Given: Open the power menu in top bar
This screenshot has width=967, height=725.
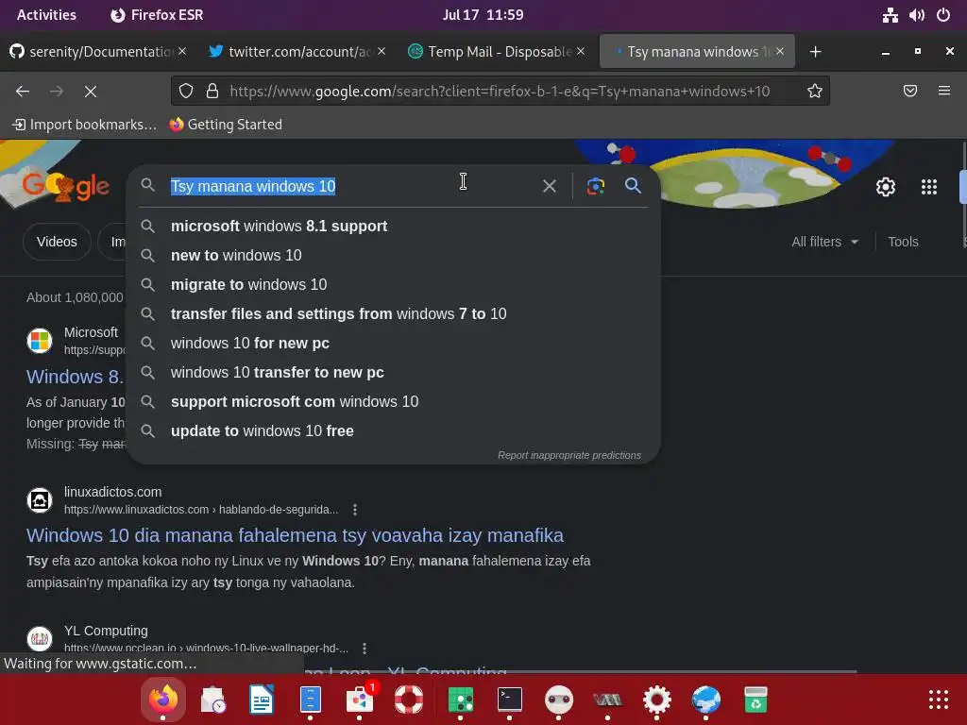Looking at the screenshot, I should pyautogui.click(x=943, y=15).
